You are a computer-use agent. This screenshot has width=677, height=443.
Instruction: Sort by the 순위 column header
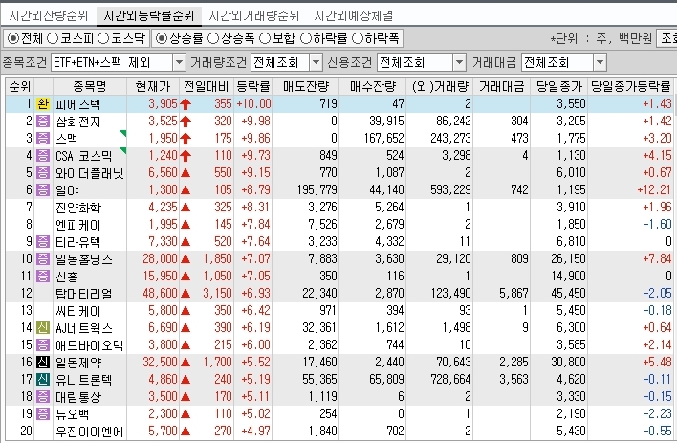coord(20,86)
